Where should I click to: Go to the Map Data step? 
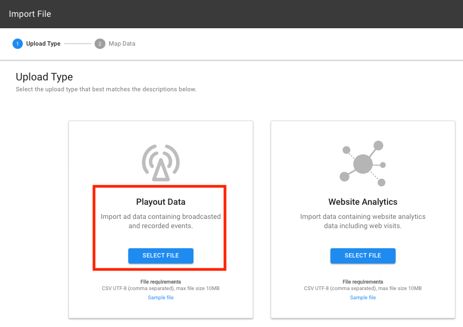pyautogui.click(x=122, y=43)
